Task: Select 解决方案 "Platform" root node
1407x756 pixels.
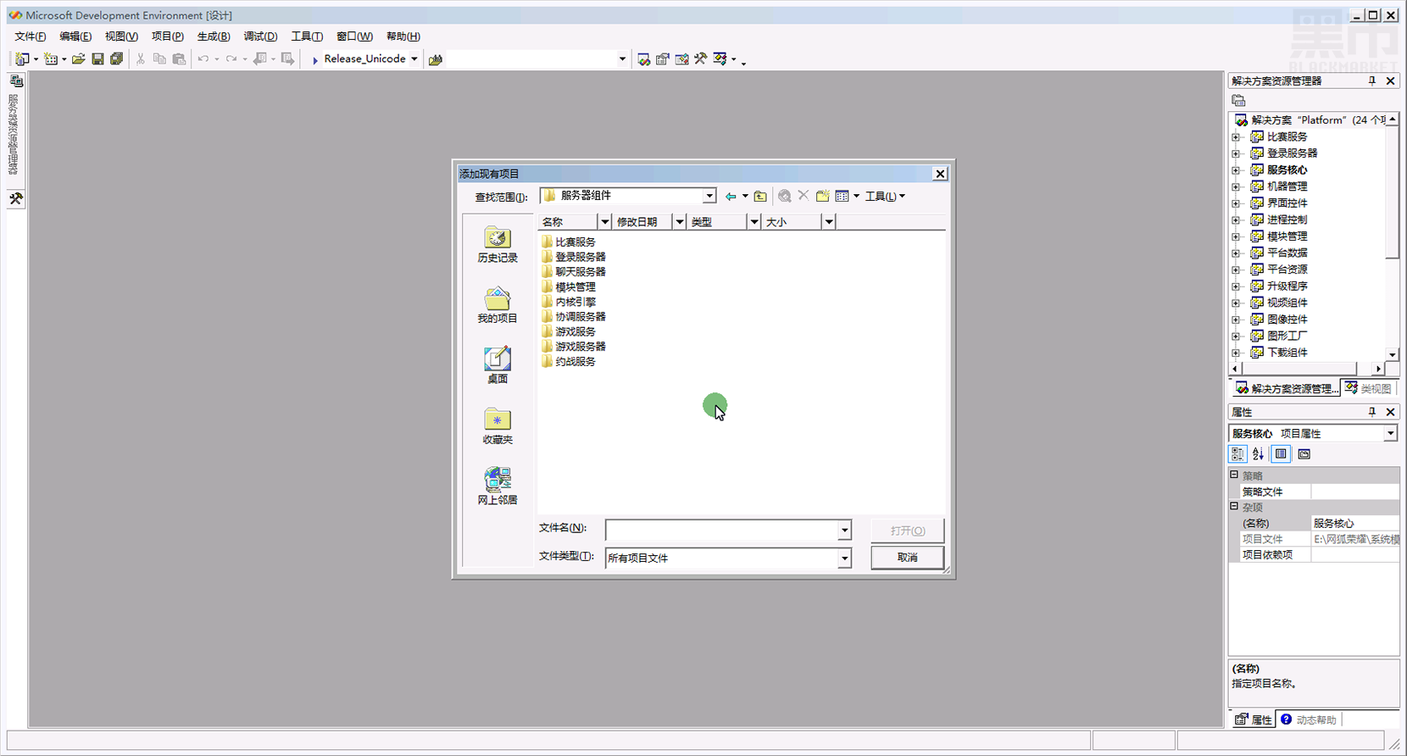Action: coord(1310,120)
